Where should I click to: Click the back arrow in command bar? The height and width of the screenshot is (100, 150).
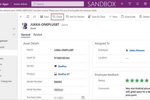click(21, 17)
